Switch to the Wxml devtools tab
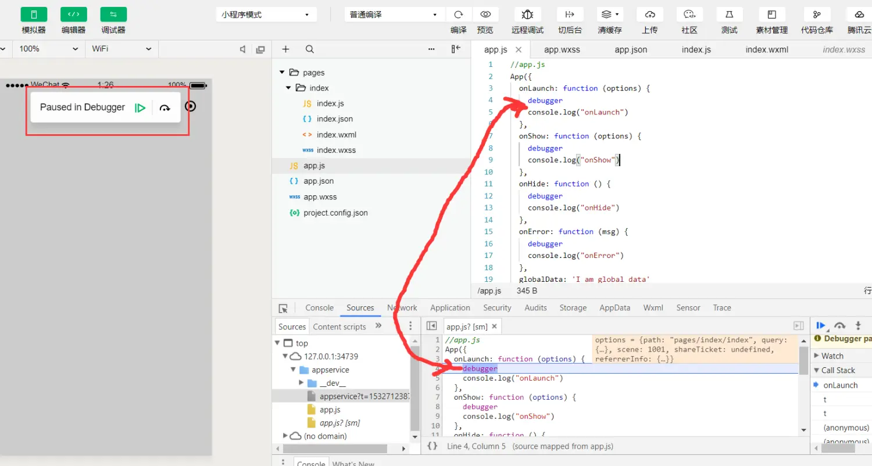872x466 pixels. click(653, 308)
